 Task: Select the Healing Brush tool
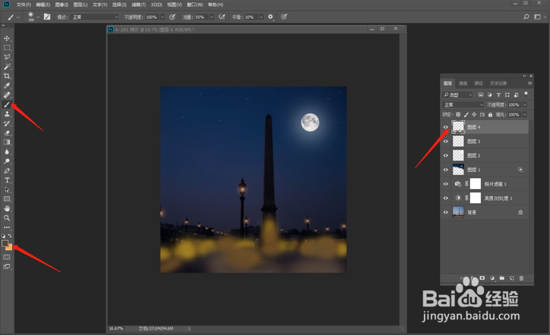click(x=7, y=95)
